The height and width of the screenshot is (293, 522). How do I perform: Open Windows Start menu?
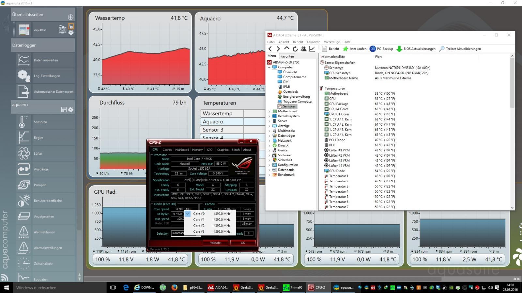coord(6,287)
